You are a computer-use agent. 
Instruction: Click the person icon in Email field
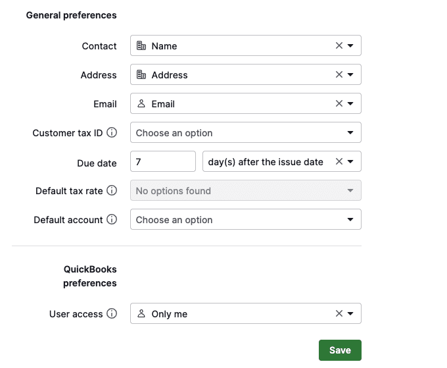[x=141, y=103]
